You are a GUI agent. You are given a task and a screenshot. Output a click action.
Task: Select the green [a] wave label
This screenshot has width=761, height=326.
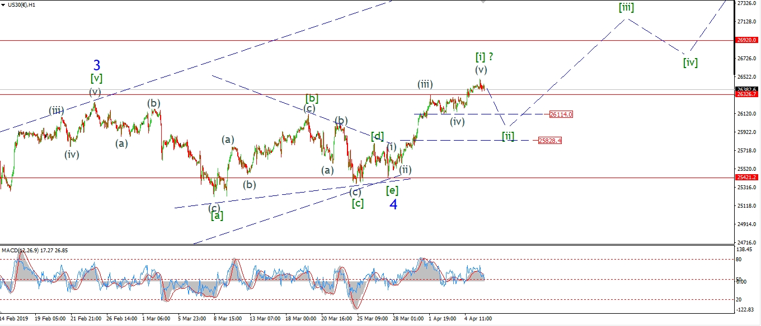pos(217,215)
